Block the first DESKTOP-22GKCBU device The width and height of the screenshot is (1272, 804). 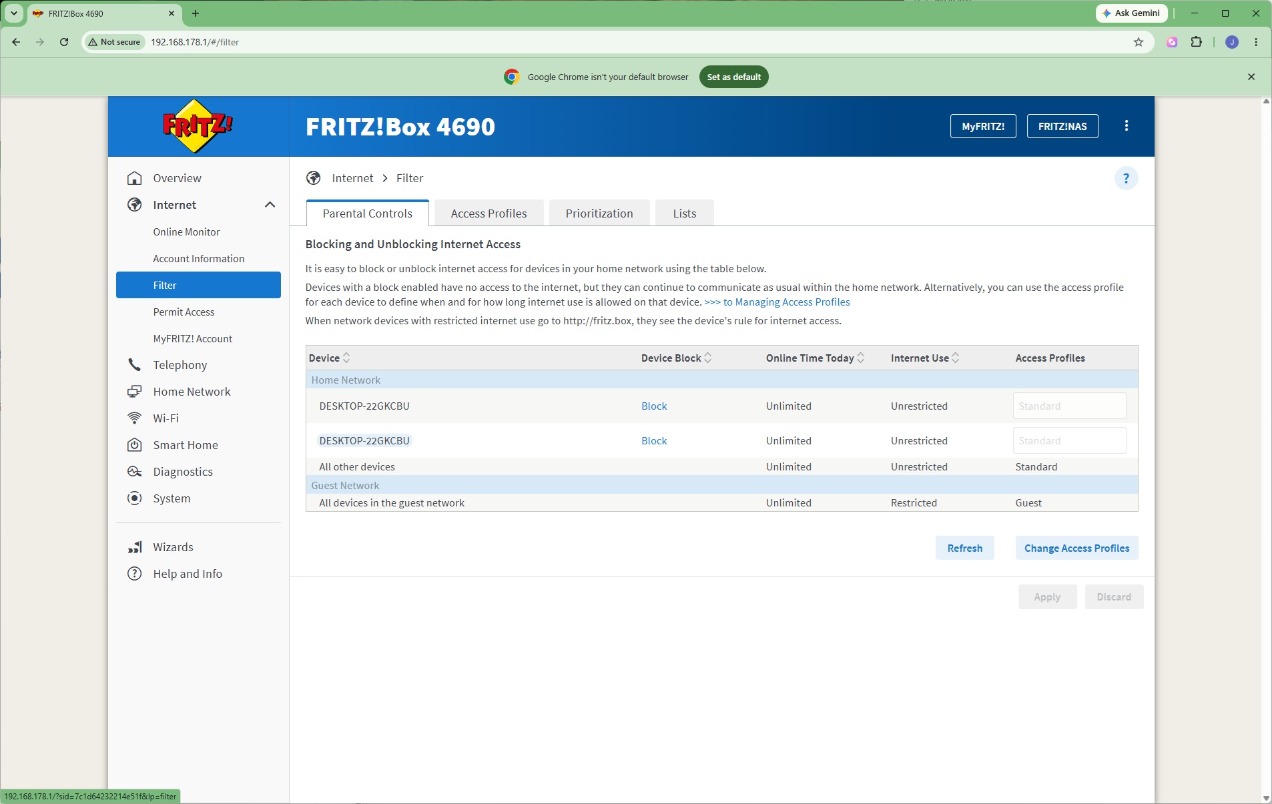coord(654,406)
